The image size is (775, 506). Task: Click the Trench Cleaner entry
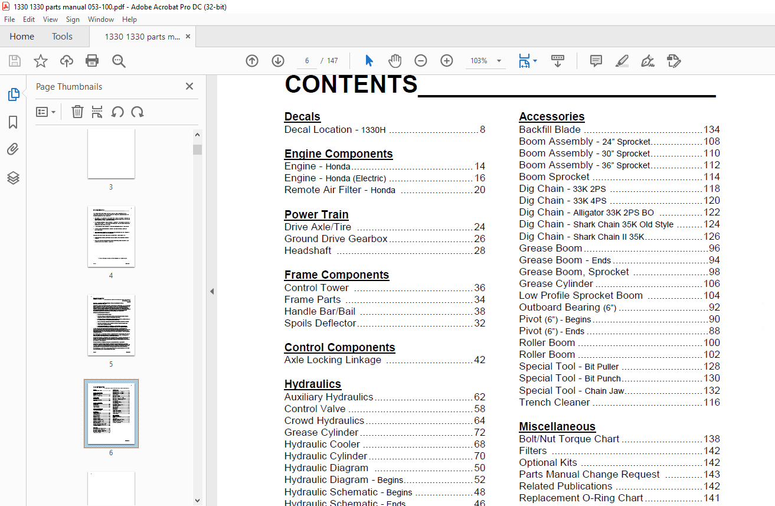[620, 403]
